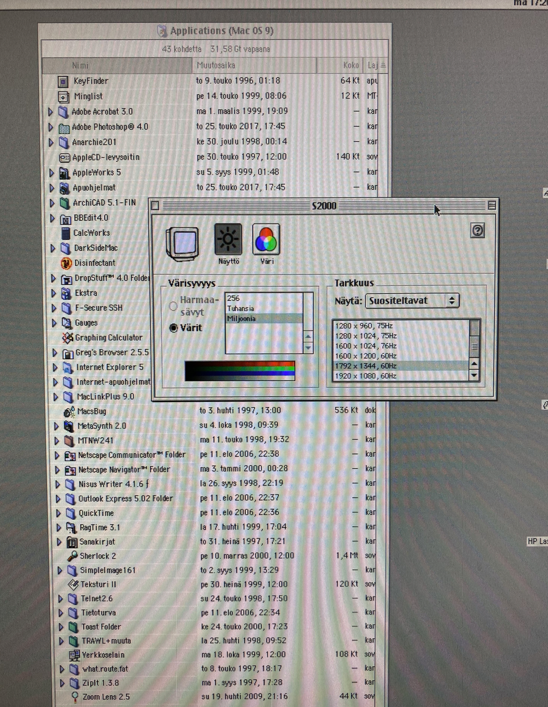Click the Toast Folder icon
The height and width of the screenshot is (707, 548).
(x=73, y=627)
